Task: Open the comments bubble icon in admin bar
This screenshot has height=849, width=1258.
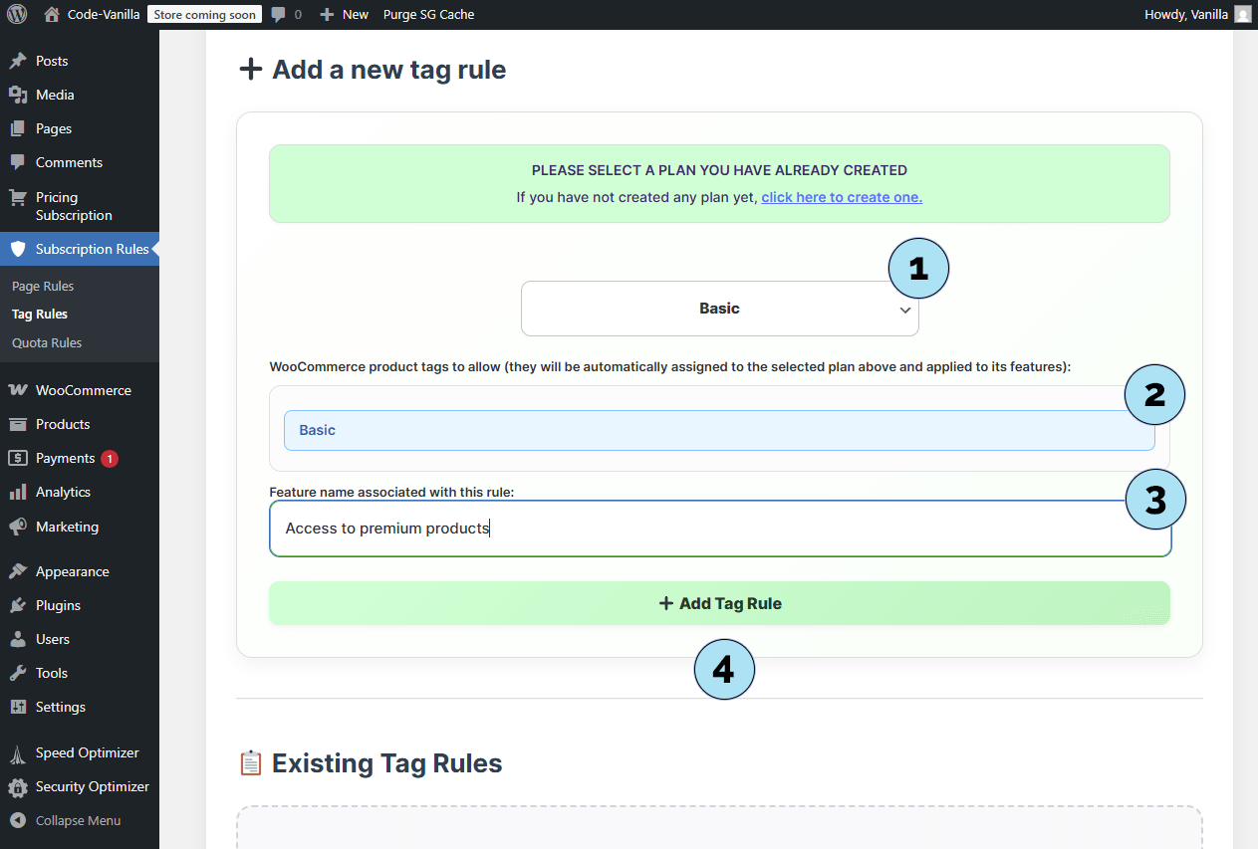Action: [278, 14]
